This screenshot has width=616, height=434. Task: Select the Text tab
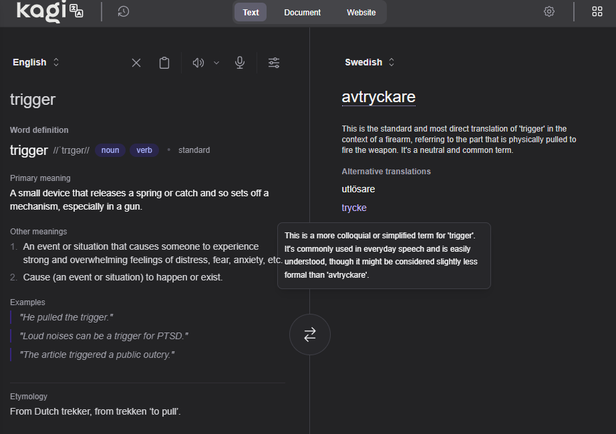251,12
